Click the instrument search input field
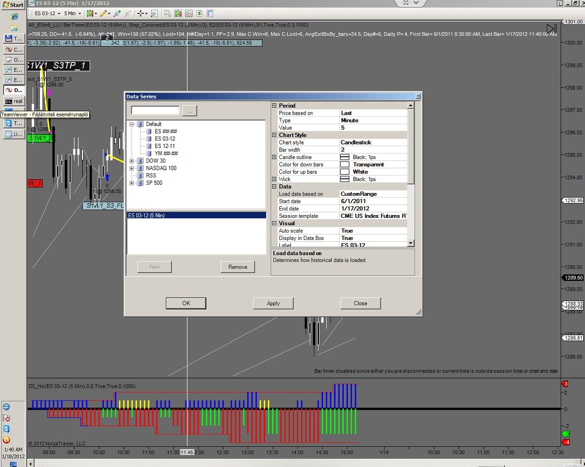 coord(155,110)
